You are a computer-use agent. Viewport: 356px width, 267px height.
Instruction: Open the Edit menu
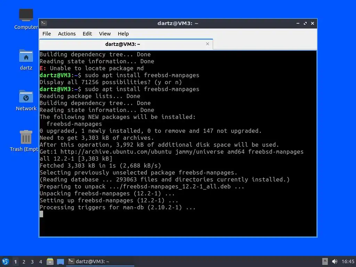[x=87, y=34]
